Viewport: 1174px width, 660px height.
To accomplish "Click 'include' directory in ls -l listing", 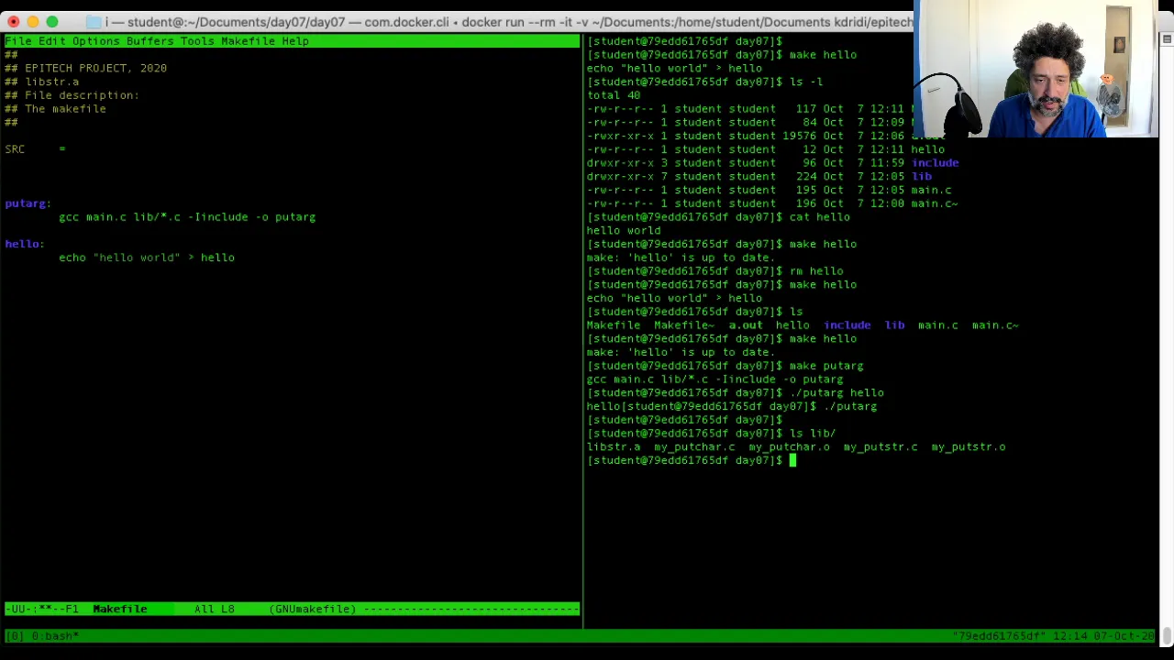I will click(x=935, y=163).
